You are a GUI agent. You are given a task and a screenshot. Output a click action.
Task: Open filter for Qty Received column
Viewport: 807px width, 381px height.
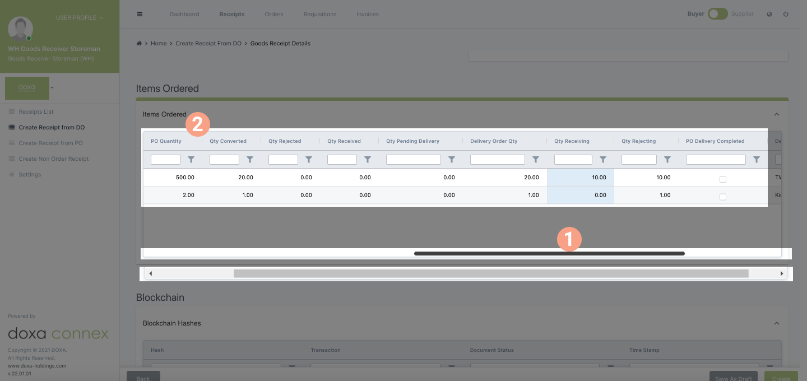point(368,160)
